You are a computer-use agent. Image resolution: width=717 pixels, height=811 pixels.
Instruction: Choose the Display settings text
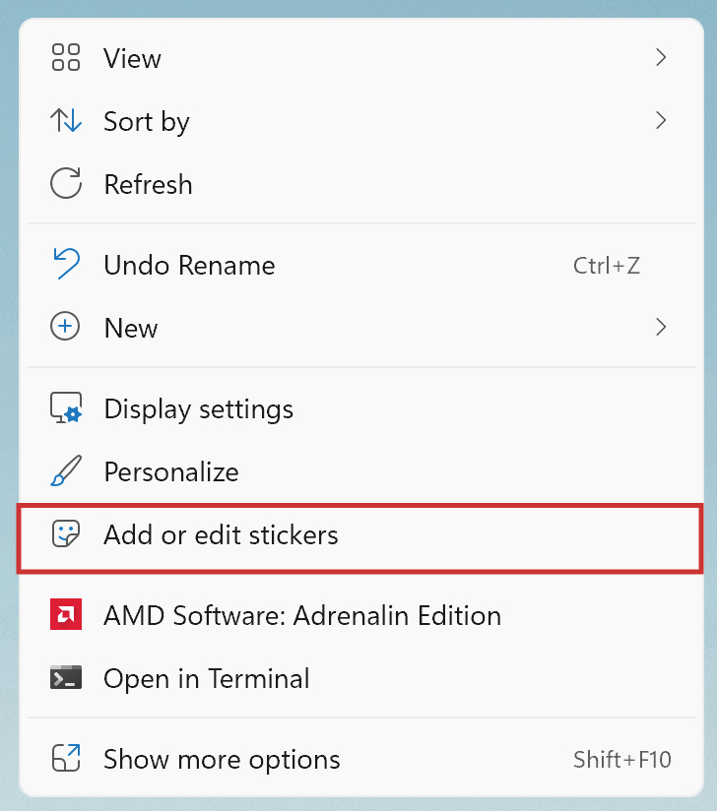coord(199,409)
